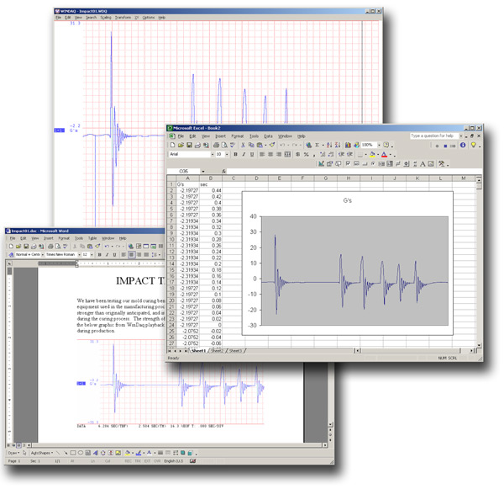This screenshot has height=489, width=504.
Task: Click the AutoSum sigma icon in Excel
Action: click(317, 146)
